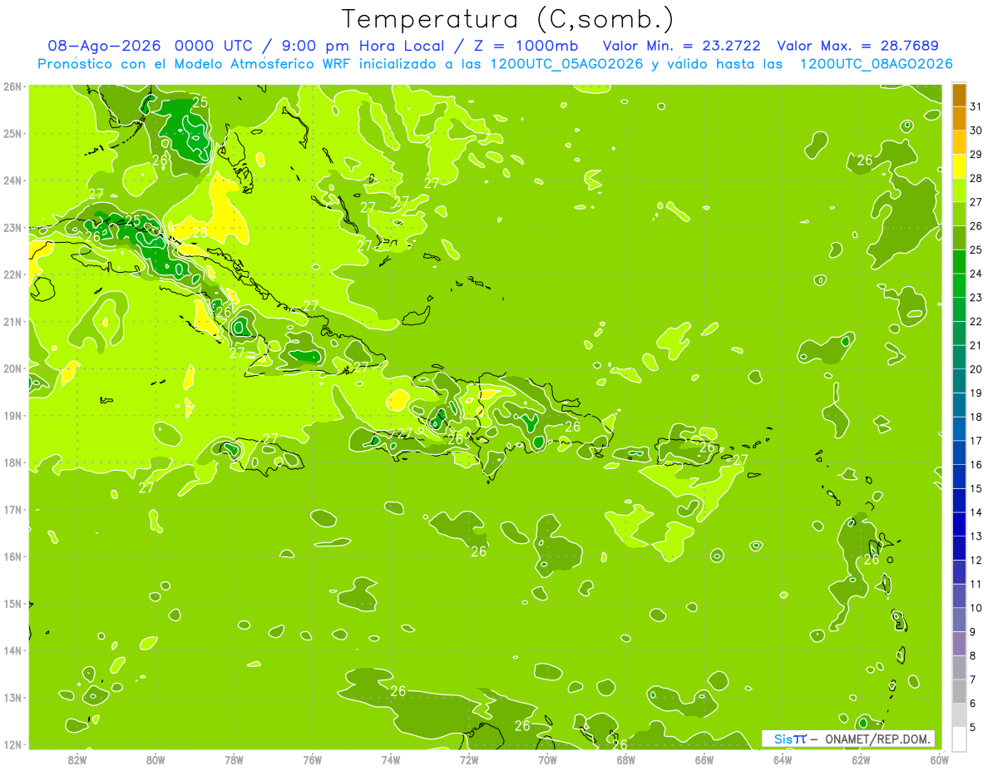Click the '28' contour label on the map
Viewport: 998px width, 771px height.
click(200, 233)
